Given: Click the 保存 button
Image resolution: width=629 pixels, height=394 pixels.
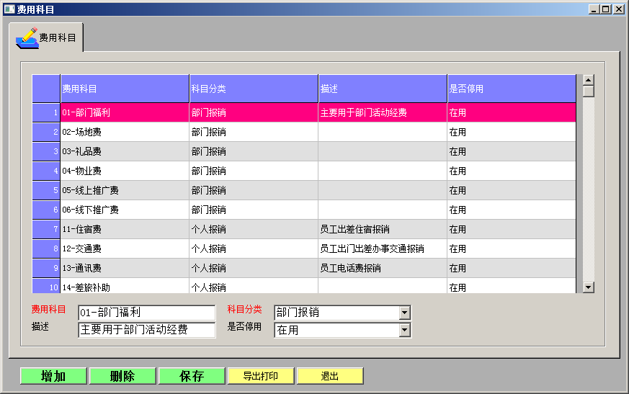Looking at the screenshot, I should (x=192, y=376).
